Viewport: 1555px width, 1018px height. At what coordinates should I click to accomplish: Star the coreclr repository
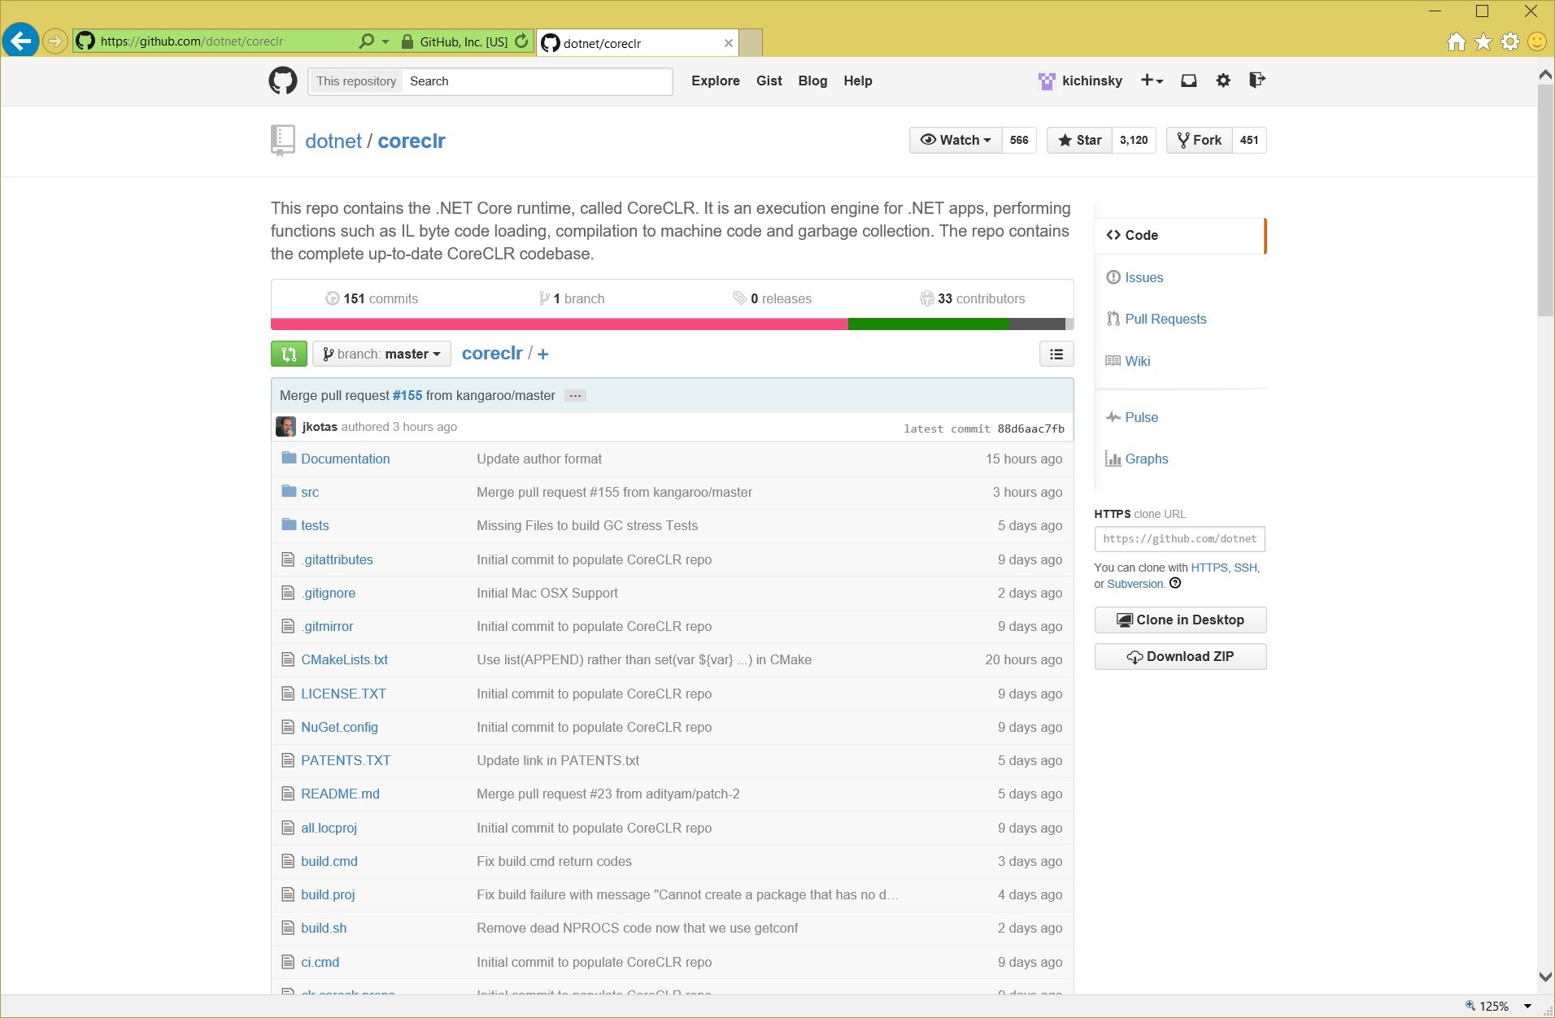point(1079,140)
